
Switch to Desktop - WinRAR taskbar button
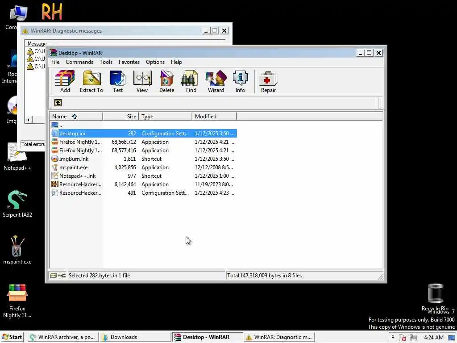pyautogui.click(x=208, y=337)
